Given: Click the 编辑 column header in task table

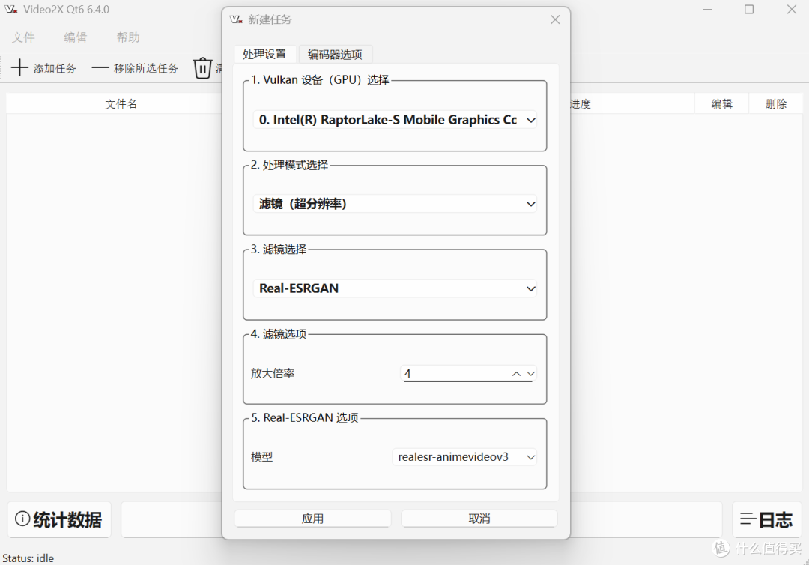Looking at the screenshot, I should (722, 103).
